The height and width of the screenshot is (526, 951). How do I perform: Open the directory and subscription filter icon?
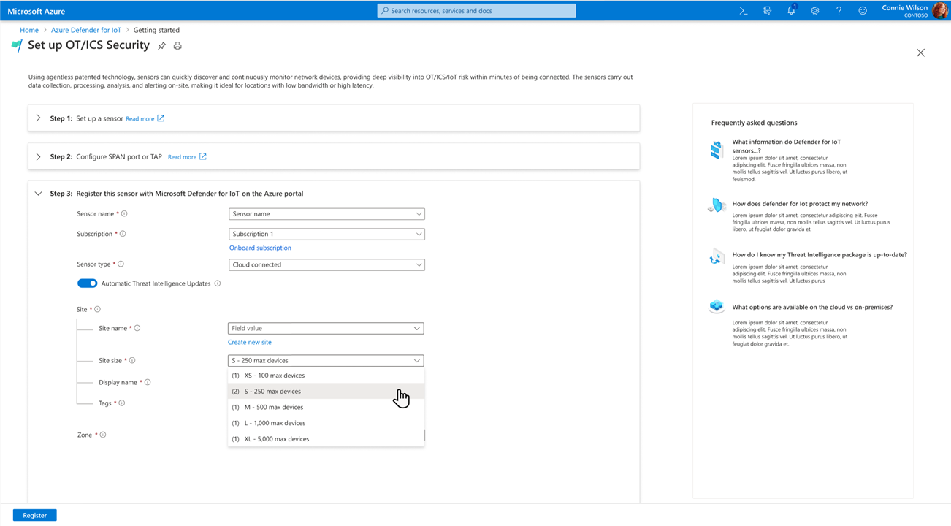pos(767,11)
